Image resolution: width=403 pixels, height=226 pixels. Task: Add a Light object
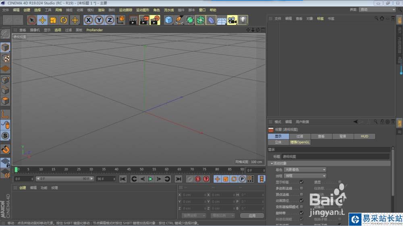243,20
